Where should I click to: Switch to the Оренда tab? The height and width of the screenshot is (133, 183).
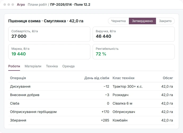[68, 66]
